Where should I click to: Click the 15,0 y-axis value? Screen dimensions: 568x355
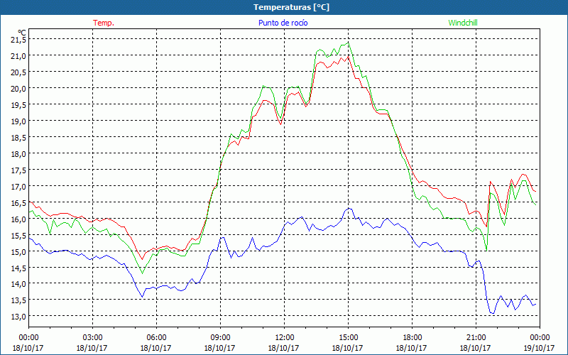coord(19,251)
